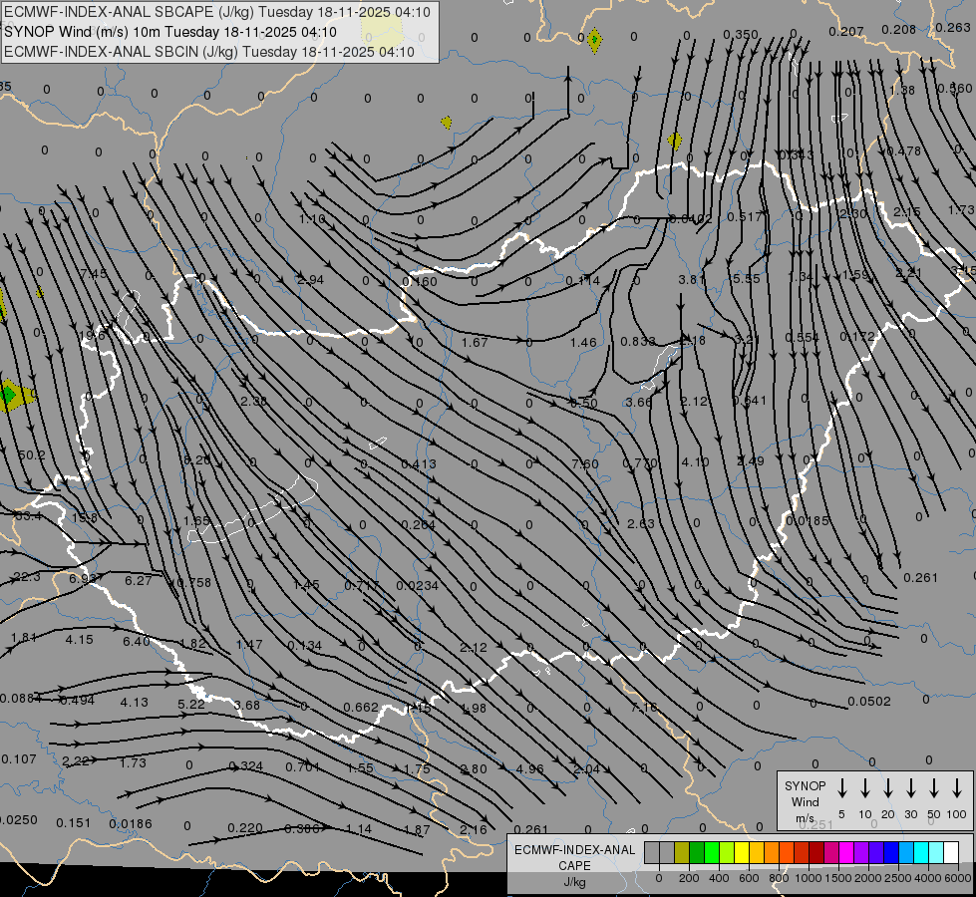Click the CAPE value 3.81
The height and width of the screenshot is (897, 976).
[x=692, y=279]
